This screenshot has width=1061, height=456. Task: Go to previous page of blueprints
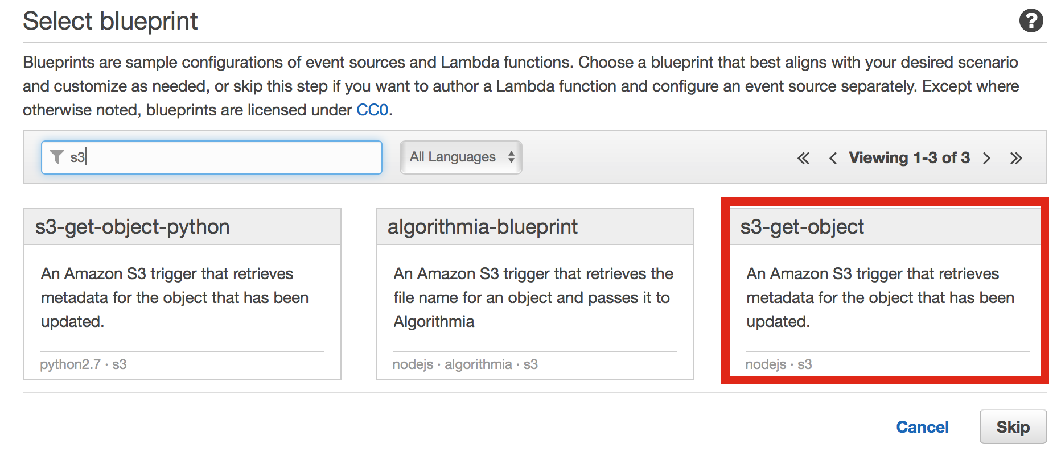[833, 158]
